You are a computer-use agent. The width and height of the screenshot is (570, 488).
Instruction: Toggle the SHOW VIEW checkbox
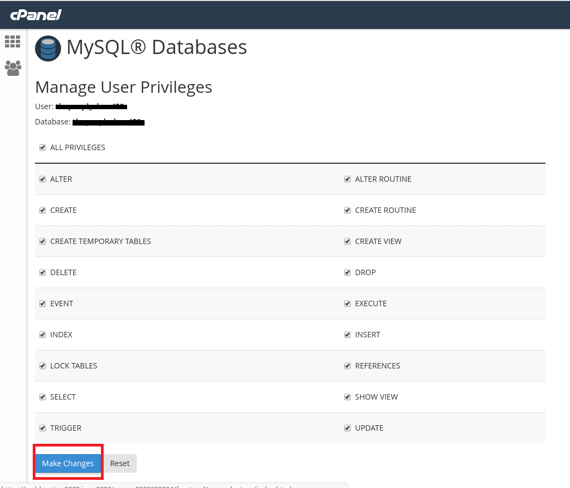tap(347, 397)
